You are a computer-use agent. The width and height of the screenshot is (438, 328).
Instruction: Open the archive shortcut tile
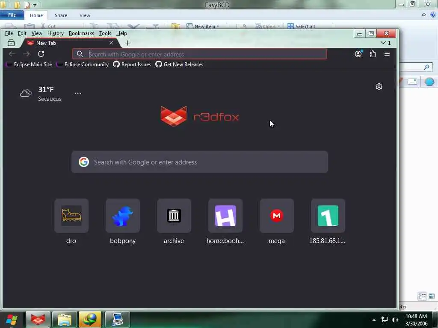174,216
